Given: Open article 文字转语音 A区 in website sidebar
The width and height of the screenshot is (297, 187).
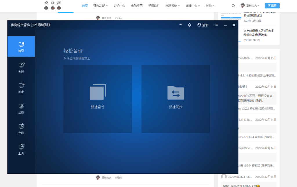Looking at the screenshot, I should coord(258,33).
